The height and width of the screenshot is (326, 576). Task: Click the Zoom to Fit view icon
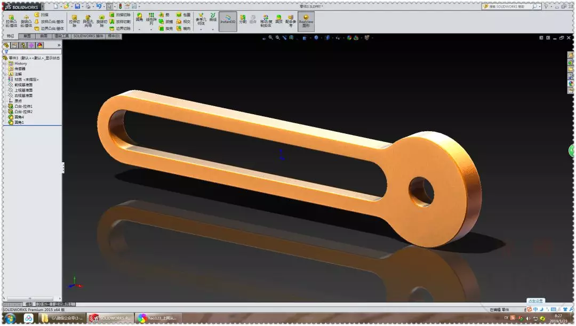click(270, 37)
